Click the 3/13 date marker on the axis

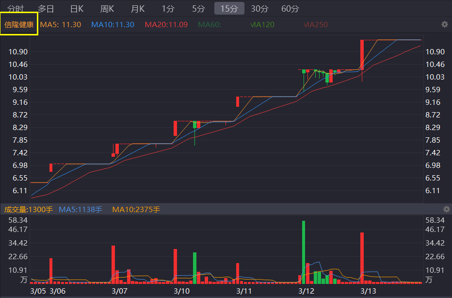(x=368, y=291)
